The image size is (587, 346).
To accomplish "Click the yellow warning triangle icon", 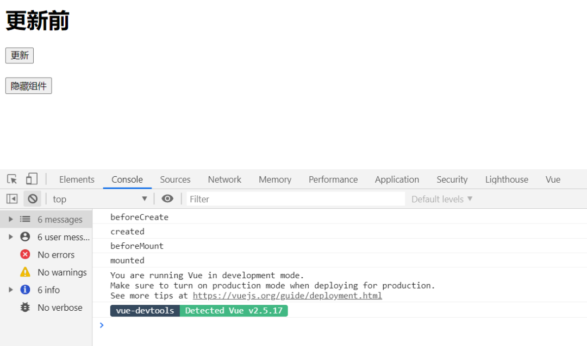I will [x=25, y=272].
